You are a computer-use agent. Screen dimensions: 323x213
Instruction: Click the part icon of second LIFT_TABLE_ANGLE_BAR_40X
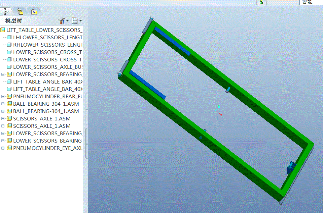pos(9,89)
